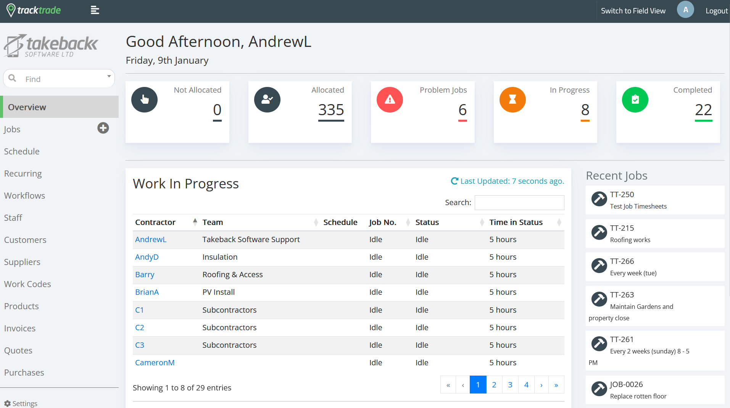Go to page 3 of the table

pos(510,385)
